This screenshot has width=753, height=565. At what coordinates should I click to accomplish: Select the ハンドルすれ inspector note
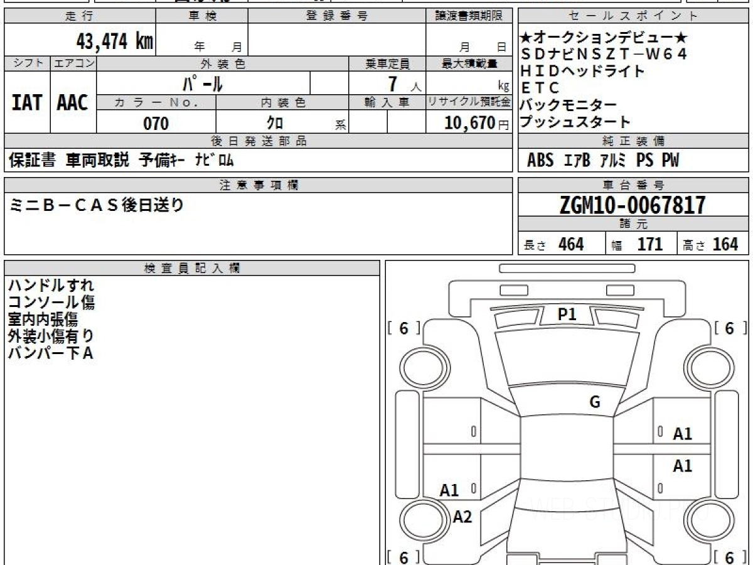click(51, 286)
